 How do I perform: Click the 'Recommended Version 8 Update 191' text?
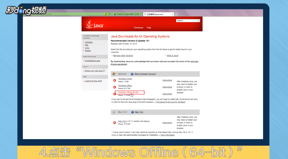[x=130, y=41]
